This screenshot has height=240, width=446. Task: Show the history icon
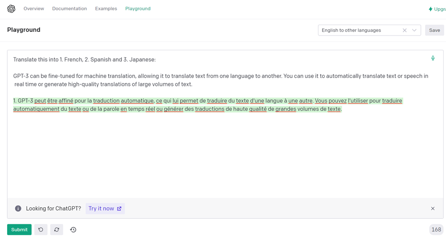click(x=73, y=230)
